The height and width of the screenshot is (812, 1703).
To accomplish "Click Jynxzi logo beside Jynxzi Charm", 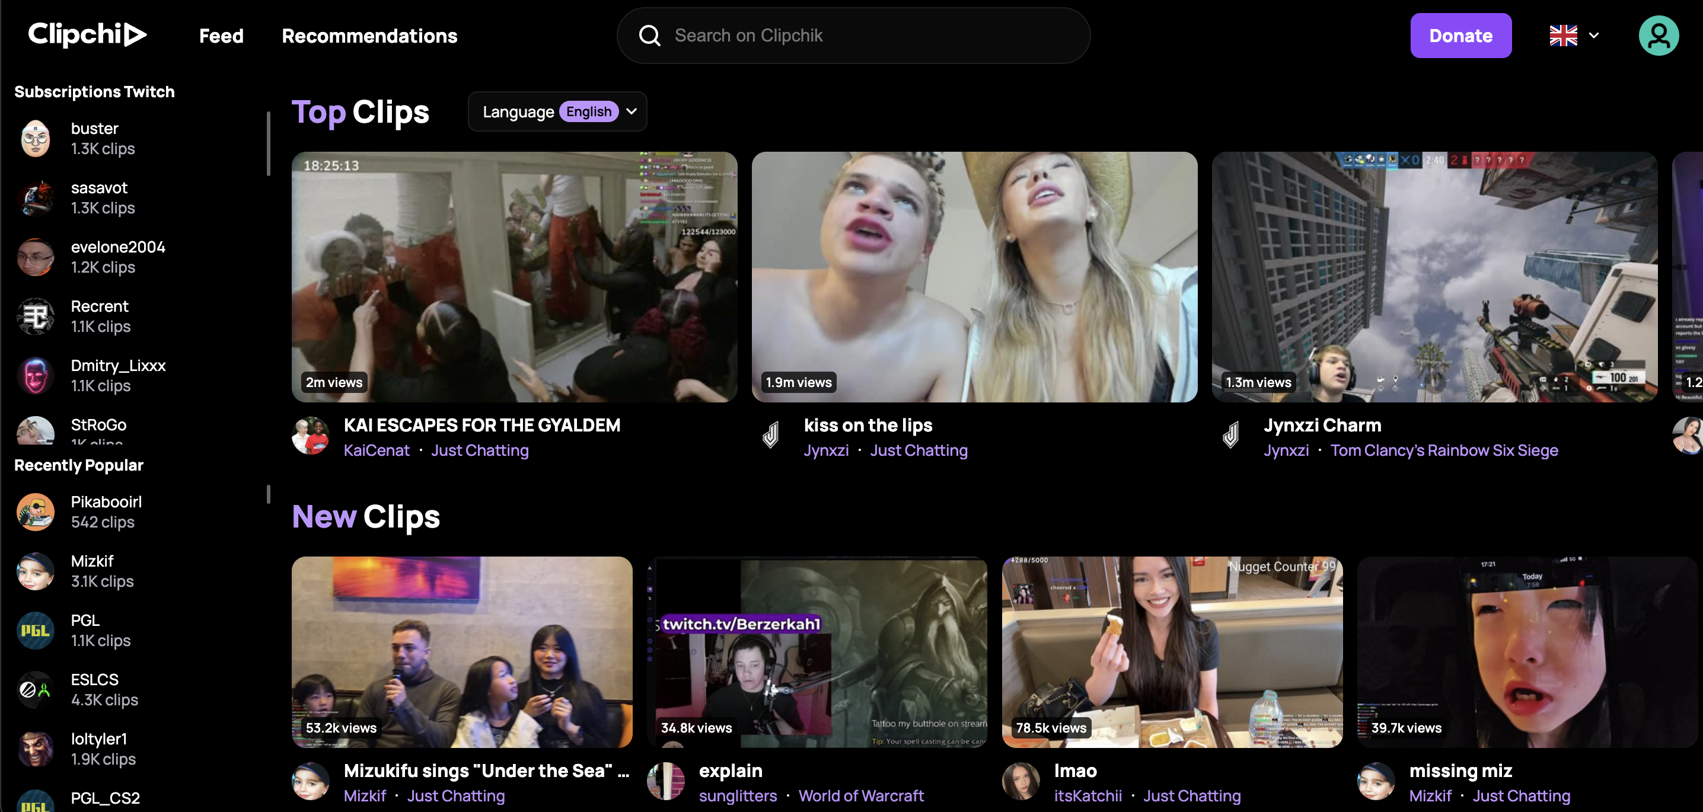I will pos(1230,436).
